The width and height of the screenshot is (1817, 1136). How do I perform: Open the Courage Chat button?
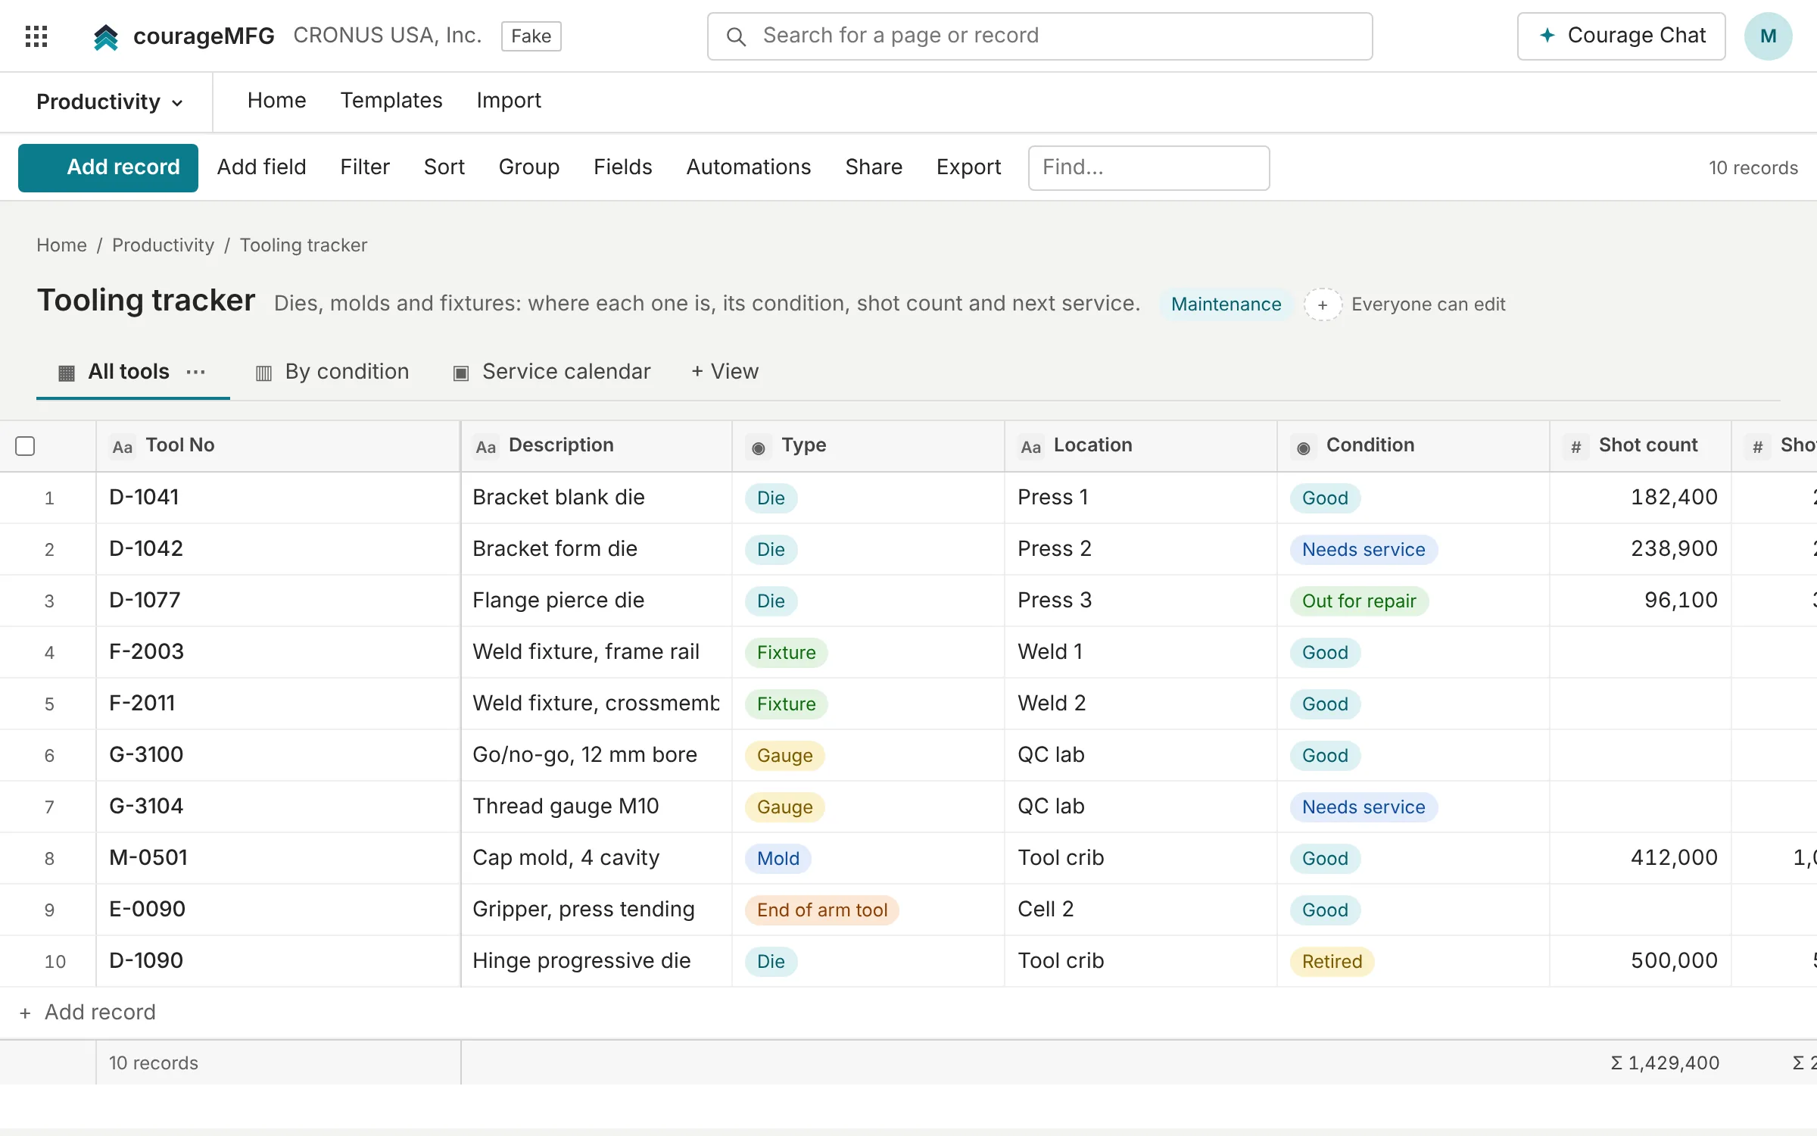pyautogui.click(x=1621, y=36)
